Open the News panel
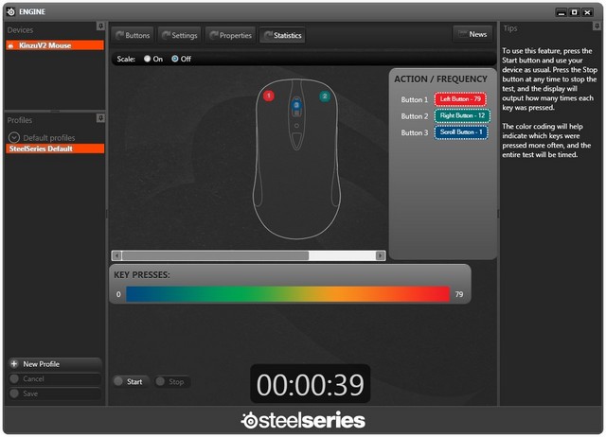The image size is (606, 437). point(472,34)
